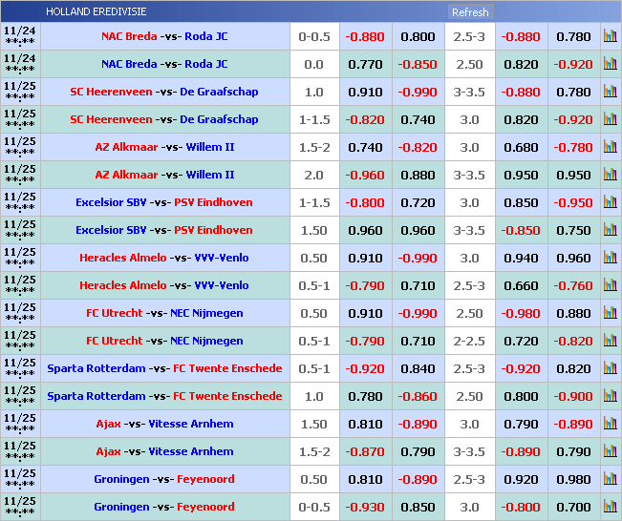Open chart icon for Heracles Almelo 0.50 handicap row
Viewport: 622px width, 521px height.
coord(610,258)
